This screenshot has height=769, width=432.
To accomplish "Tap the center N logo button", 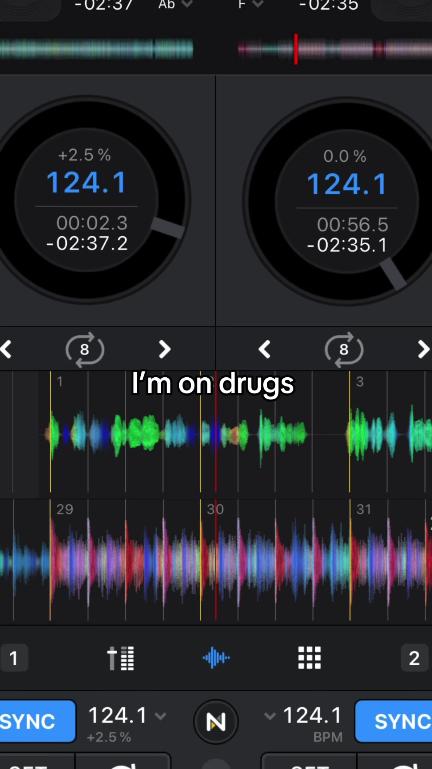I will click(x=216, y=722).
